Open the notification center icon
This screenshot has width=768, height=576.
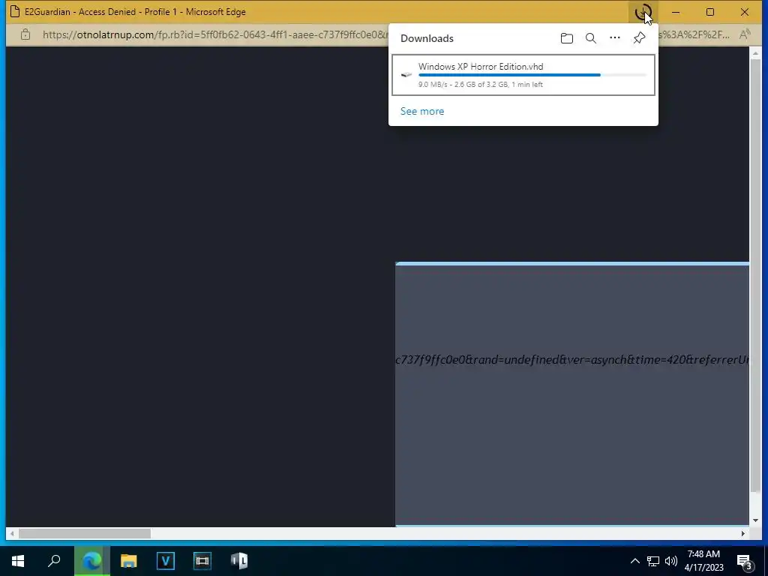[x=744, y=561]
